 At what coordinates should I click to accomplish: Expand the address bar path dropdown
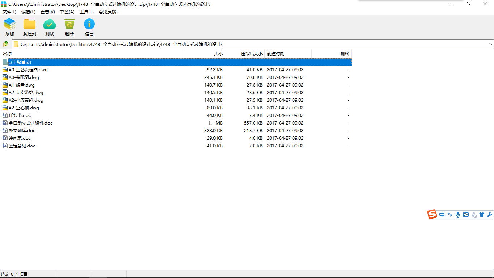tap(491, 45)
